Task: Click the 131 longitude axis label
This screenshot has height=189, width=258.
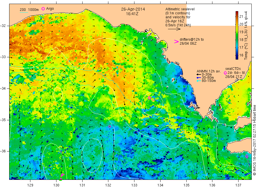Action: point(82,185)
